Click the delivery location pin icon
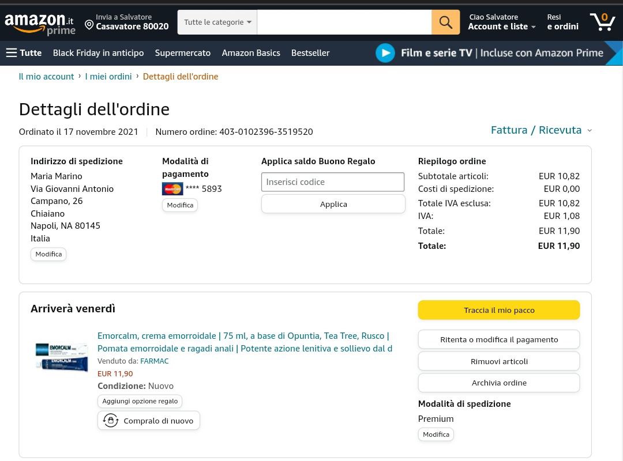Screen dimensions: 623x461 (x=89, y=25)
